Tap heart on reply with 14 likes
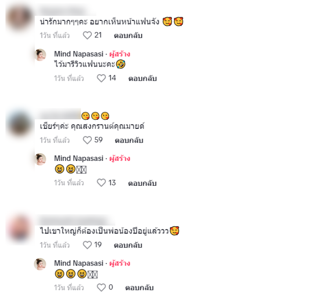The image size is (326, 301). pos(101,78)
